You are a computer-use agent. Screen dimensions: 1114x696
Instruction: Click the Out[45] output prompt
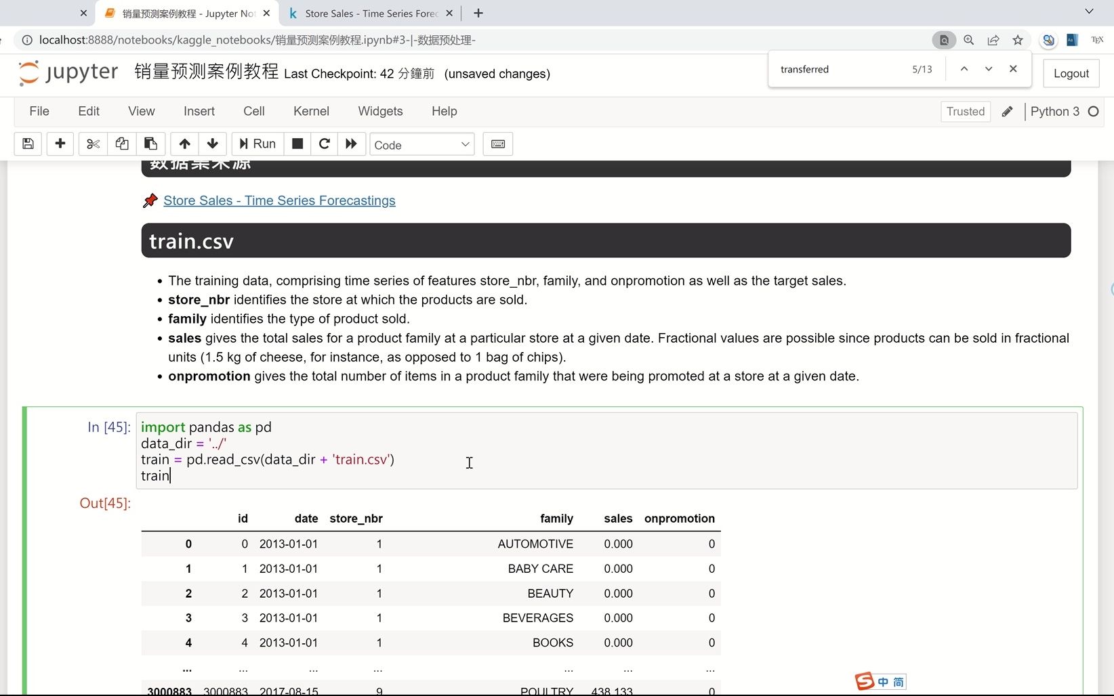pos(105,503)
